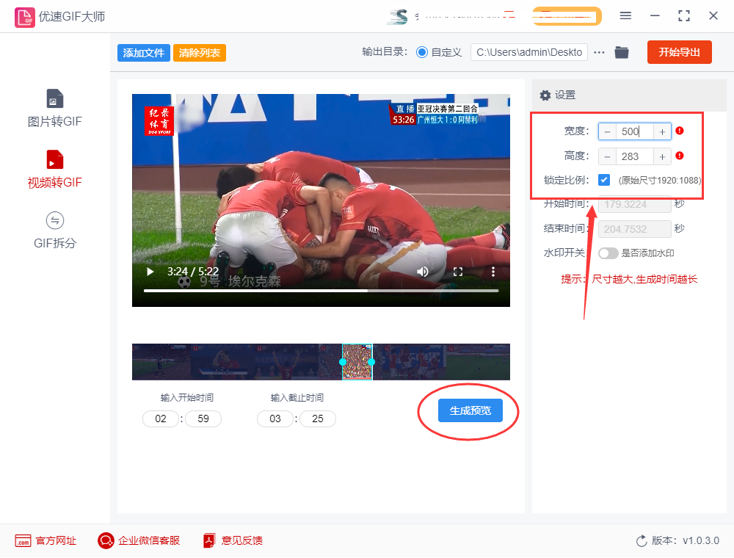Click the 开始导出 button
The width and height of the screenshot is (734, 558).
tap(679, 52)
